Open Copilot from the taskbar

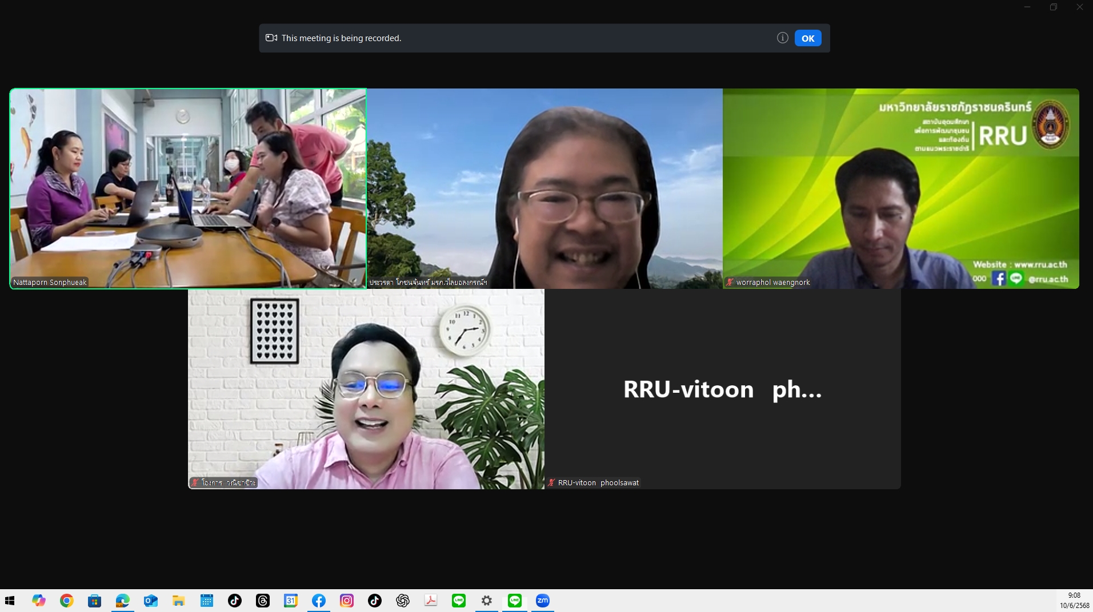coord(39,601)
